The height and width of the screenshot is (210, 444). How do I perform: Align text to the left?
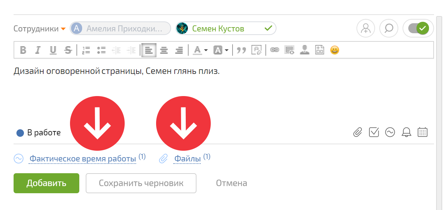[149, 50]
